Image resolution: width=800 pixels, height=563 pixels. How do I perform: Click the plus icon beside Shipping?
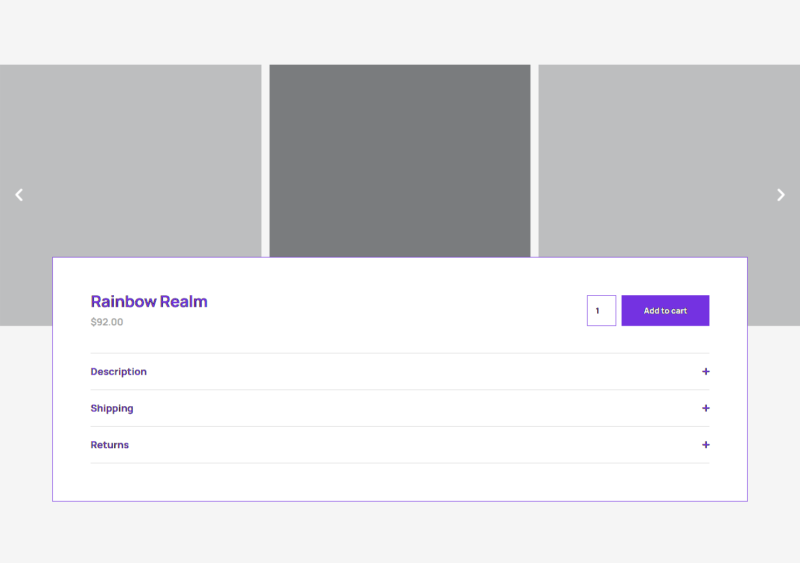click(706, 408)
